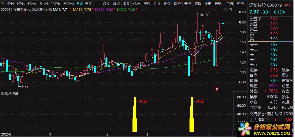Viewport: 295px width, 138px height.
Task: Click the 卖三 price 8.00
Action: click(x=274, y=29)
